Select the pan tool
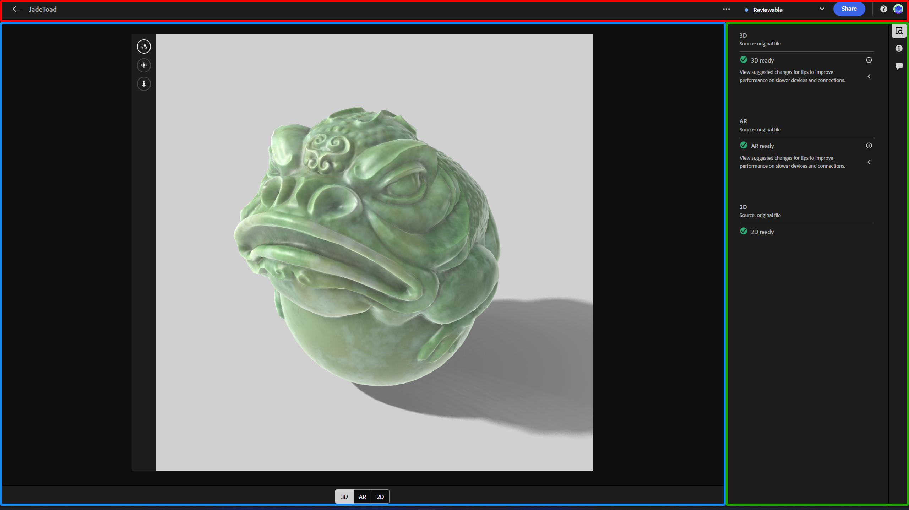The image size is (909, 510). click(144, 65)
